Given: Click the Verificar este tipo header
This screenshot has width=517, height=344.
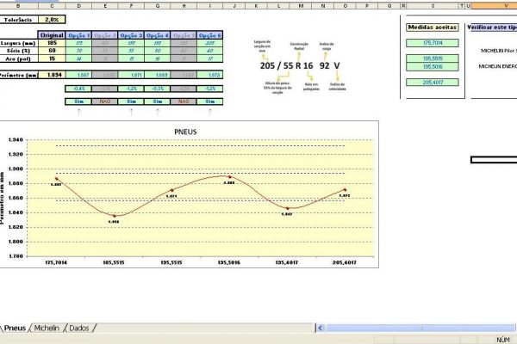Looking at the screenshot, I should pos(491,27).
